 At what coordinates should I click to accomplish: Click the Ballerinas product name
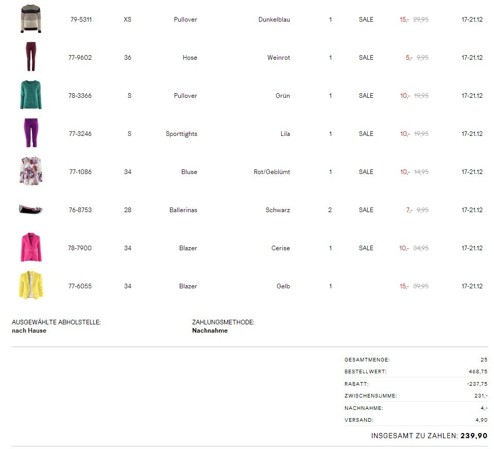[x=183, y=210]
